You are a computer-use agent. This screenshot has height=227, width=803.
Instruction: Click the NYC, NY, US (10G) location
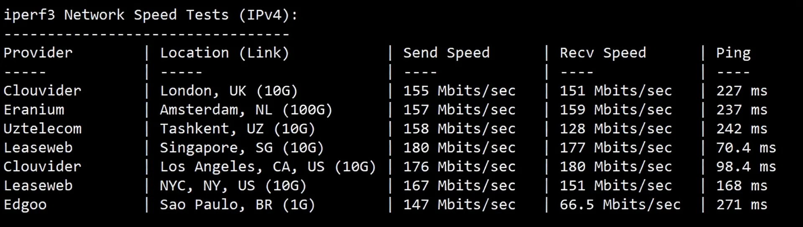point(233,186)
